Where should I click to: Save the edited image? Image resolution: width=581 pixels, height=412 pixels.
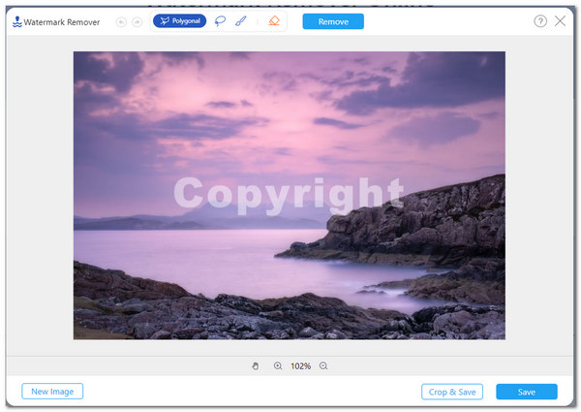[527, 392]
